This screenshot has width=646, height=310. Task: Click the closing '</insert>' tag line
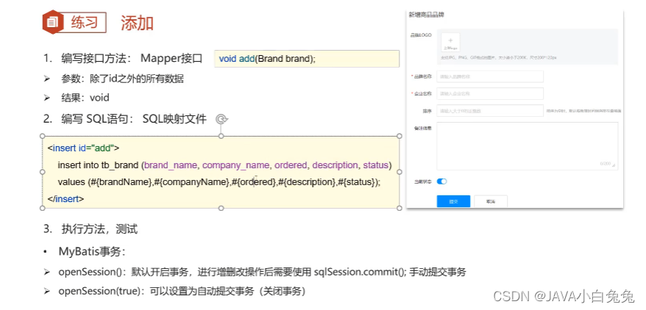[66, 199]
